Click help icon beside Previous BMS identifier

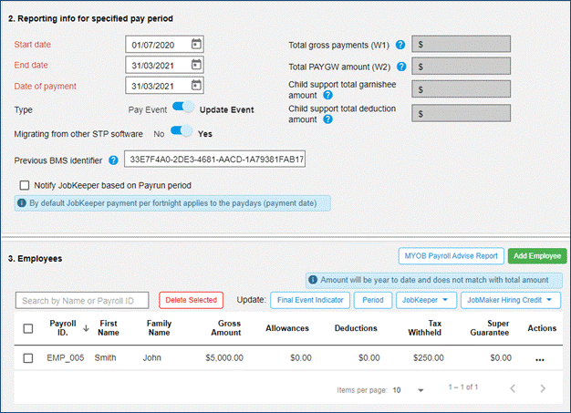113,160
